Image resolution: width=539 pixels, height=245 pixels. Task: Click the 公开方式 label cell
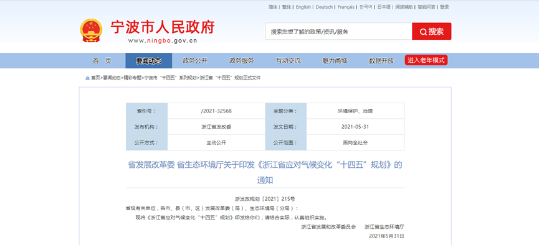[x=147, y=143]
